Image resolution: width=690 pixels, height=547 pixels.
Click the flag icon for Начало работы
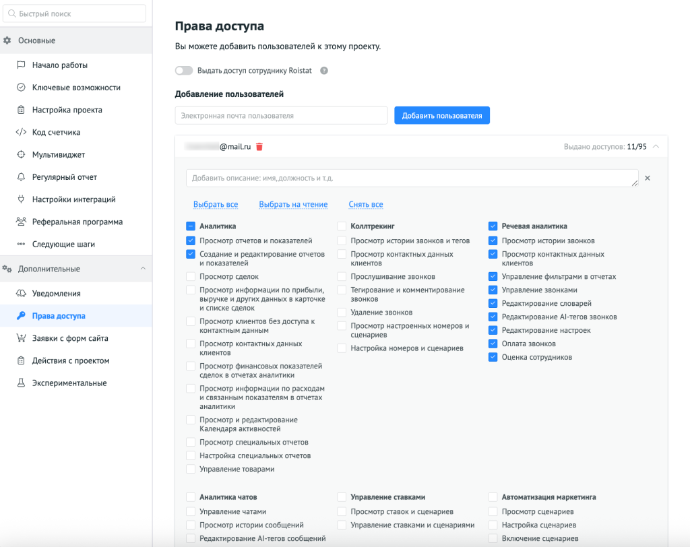[x=21, y=65]
